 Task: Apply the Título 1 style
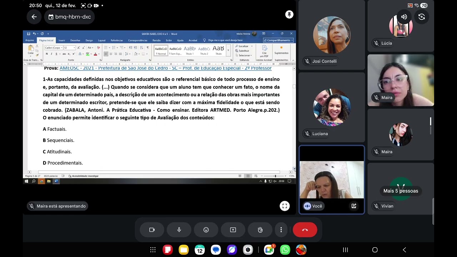pos(190,51)
